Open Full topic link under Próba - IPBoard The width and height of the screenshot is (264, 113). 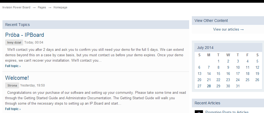tap(13, 66)
